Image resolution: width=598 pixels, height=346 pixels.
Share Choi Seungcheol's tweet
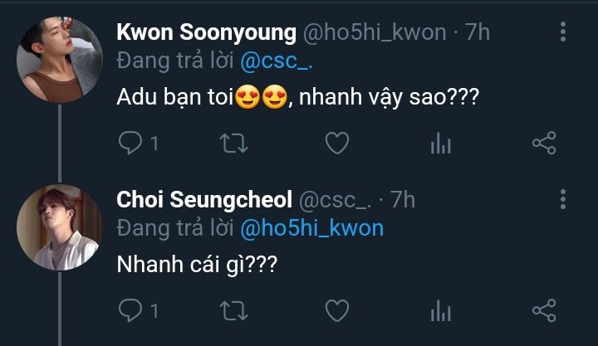click(x=543, y=310)
